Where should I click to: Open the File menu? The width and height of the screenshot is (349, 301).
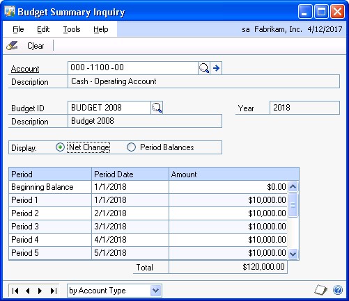click(x=18, y=29)
